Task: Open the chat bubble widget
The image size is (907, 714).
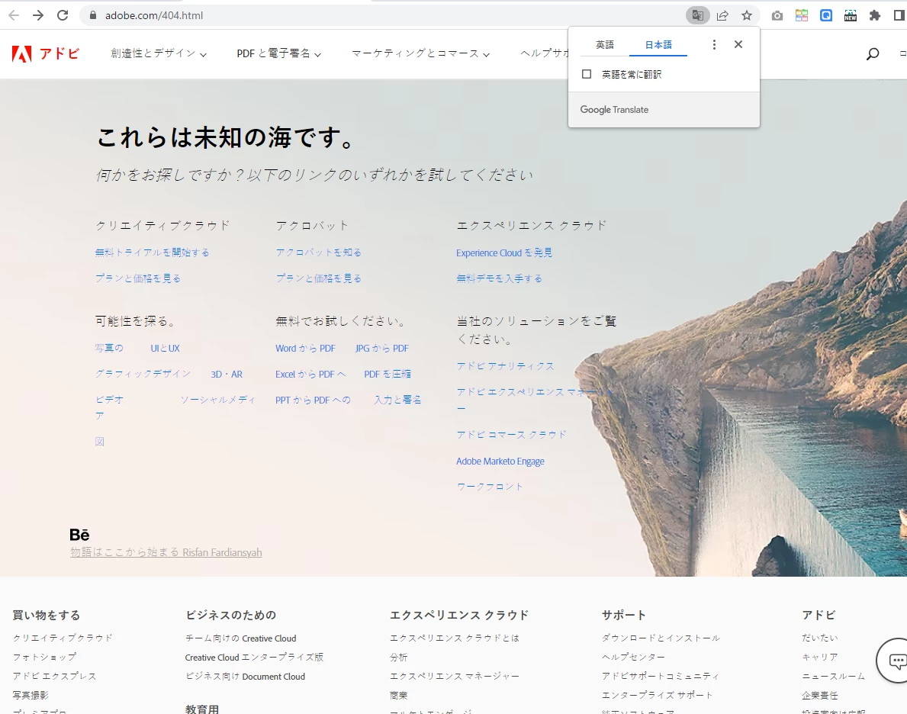Action: click(x=894, y=660)
